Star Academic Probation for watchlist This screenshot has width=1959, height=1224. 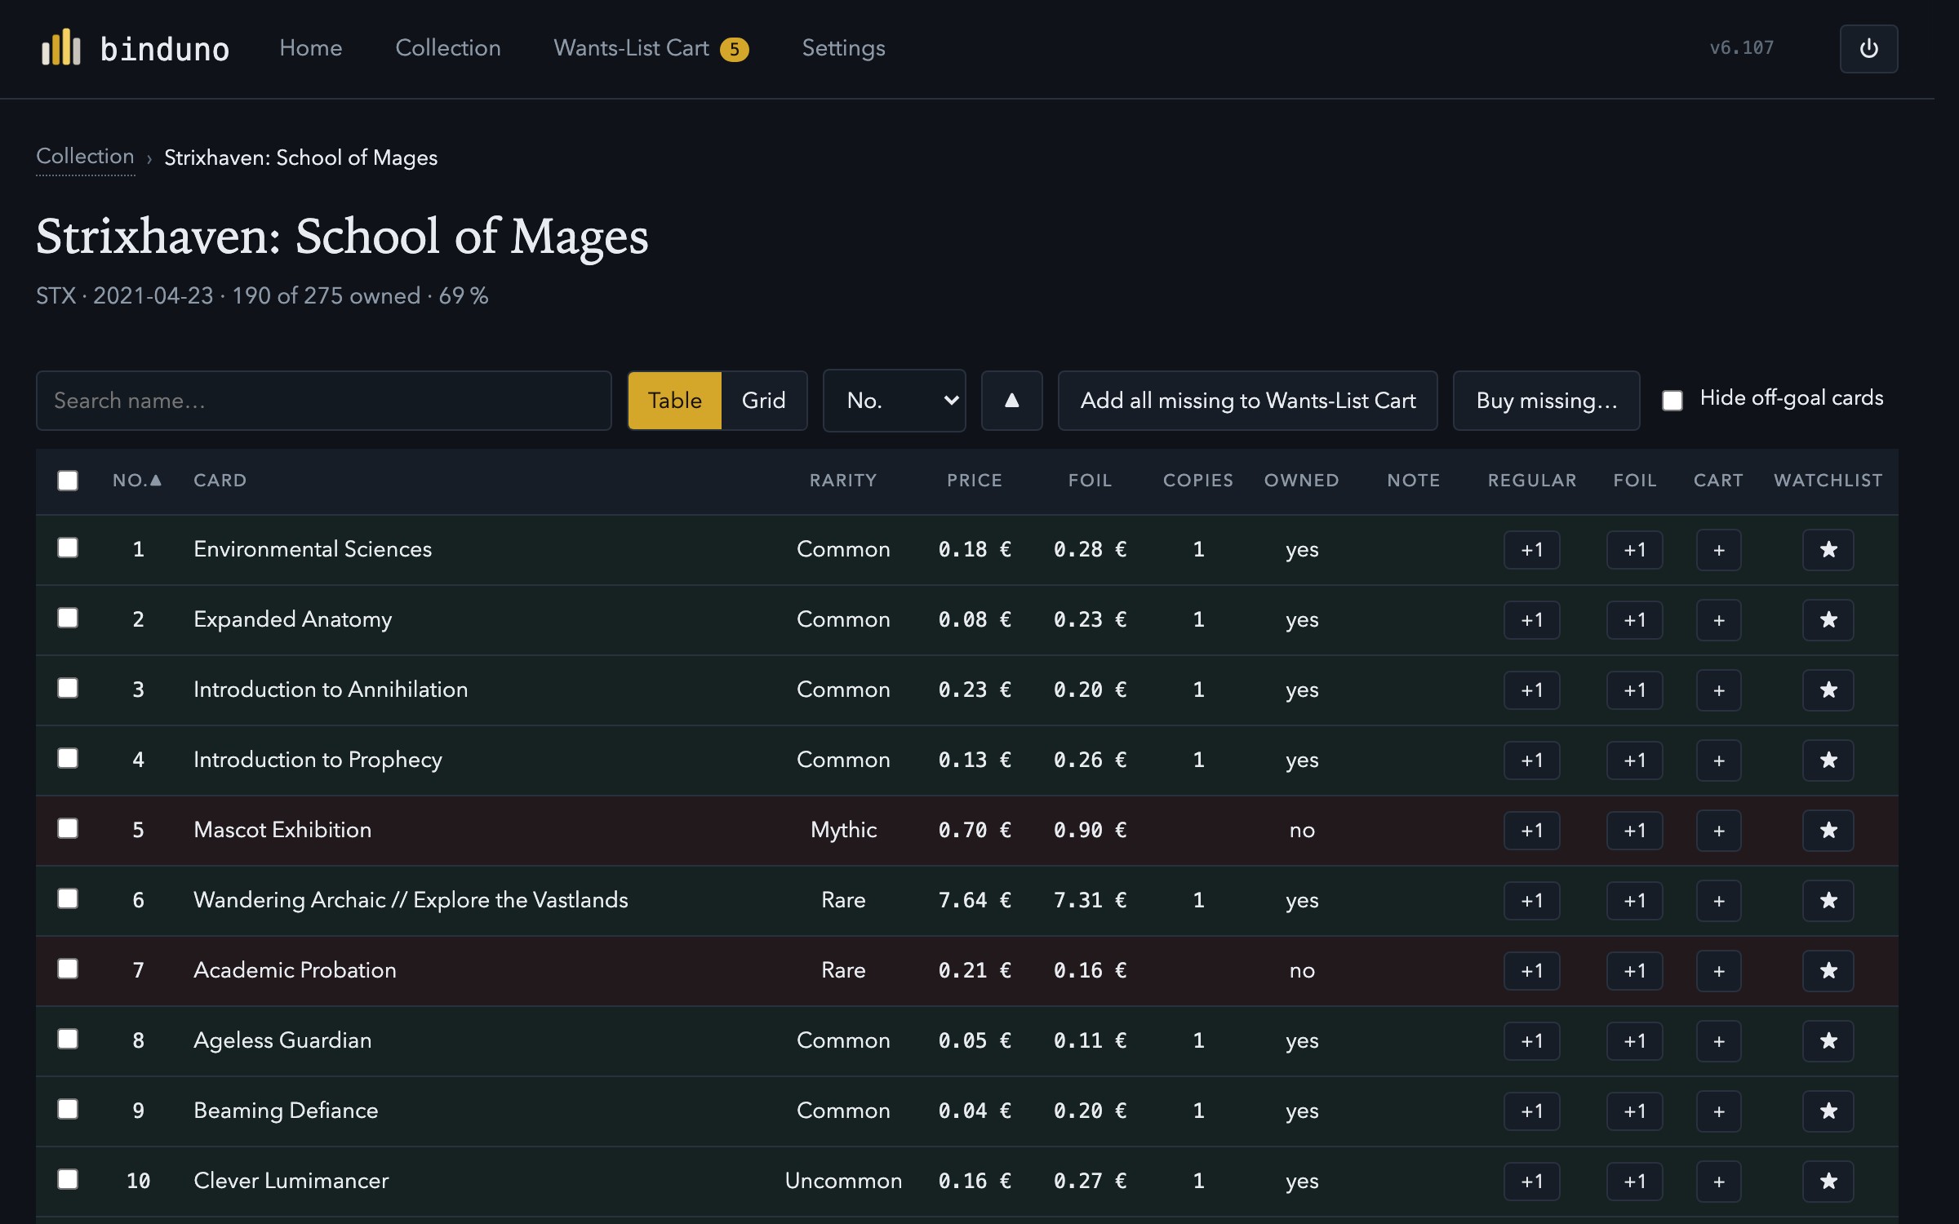coord(1828,971)
